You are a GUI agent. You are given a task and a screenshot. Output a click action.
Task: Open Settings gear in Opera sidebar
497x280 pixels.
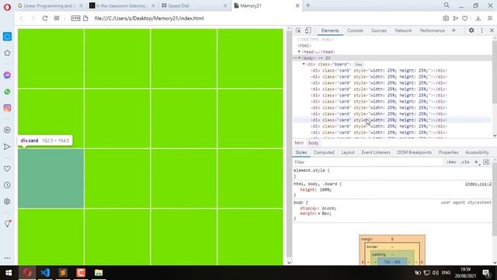pyautogui.click(x=7, y=201)
